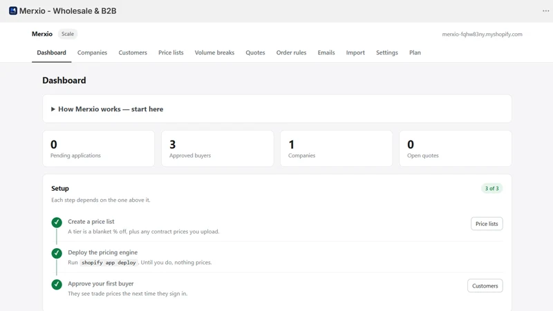The height and width of the screenshot is (311, 553).
Task: Click the green checkmark for Create a price list
Action: tap(57, 222)
